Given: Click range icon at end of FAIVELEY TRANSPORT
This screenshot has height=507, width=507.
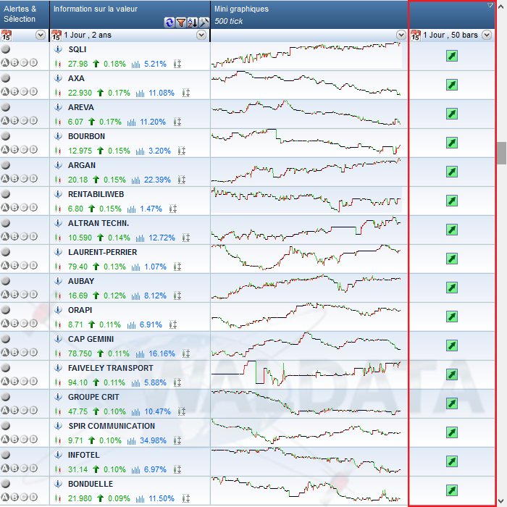Looking at the screenshot, I should click(177, 382).
